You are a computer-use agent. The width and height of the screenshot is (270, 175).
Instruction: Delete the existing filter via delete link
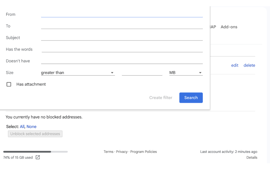point(249,65)
